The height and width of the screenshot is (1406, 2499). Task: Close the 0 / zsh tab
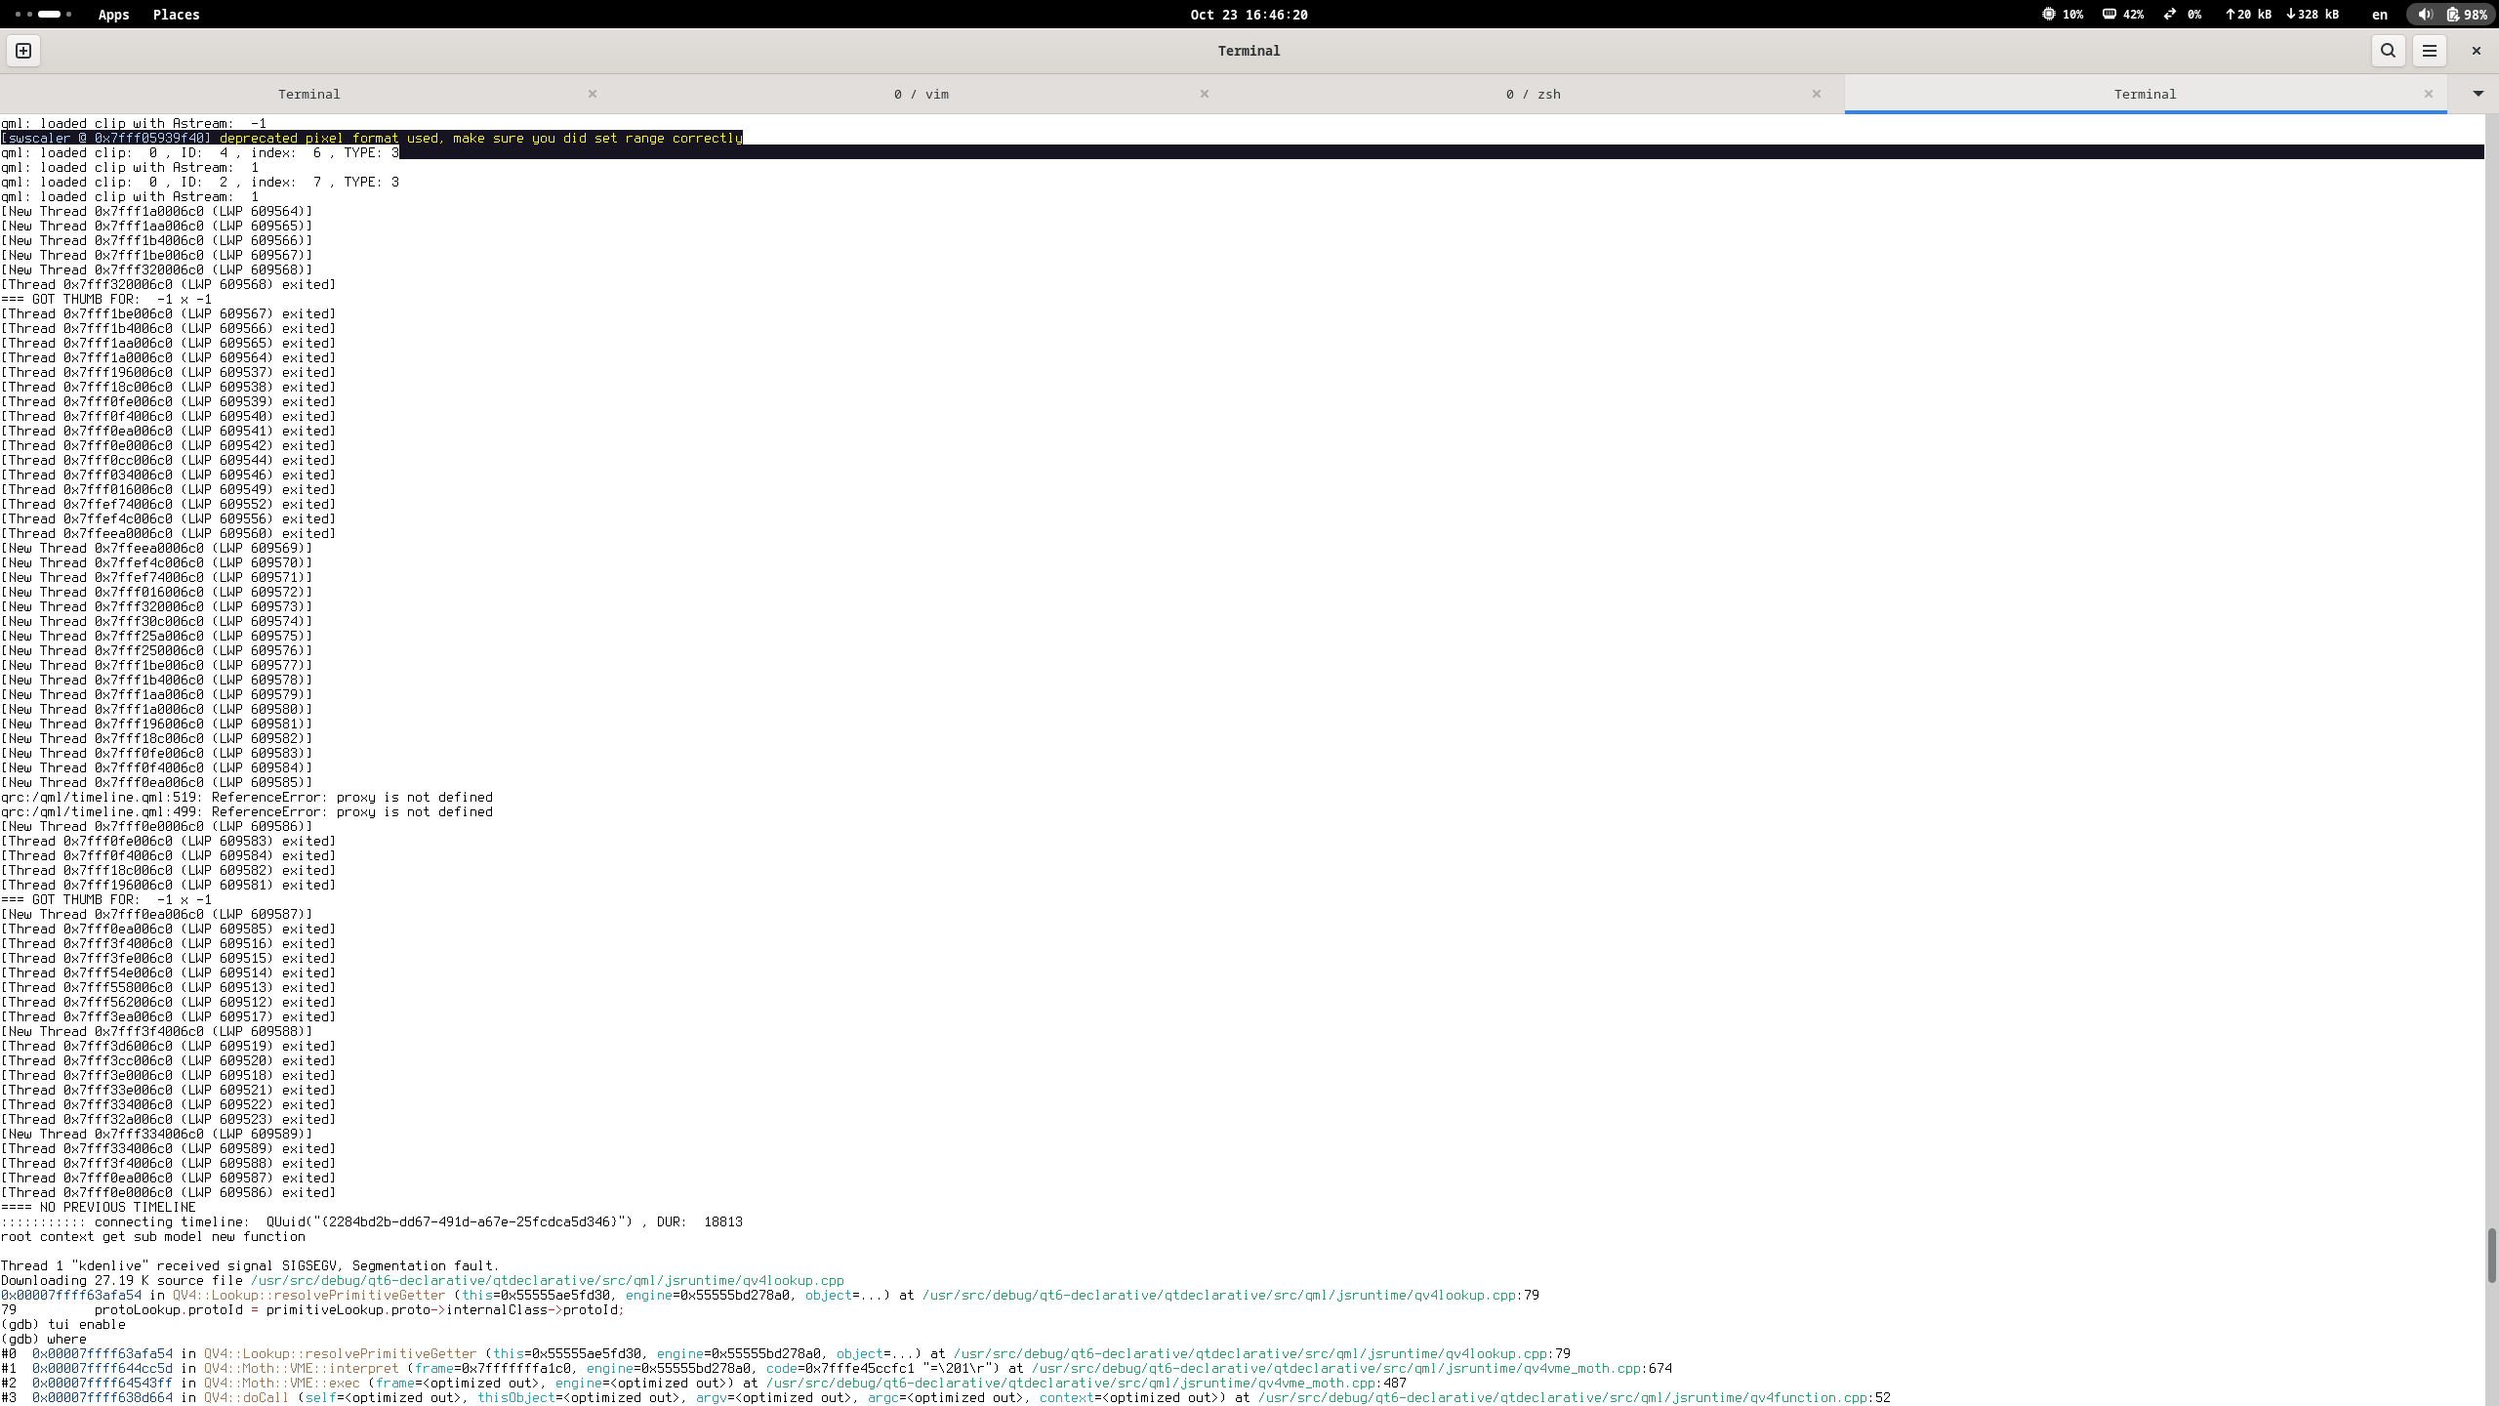pos(1817,94)
